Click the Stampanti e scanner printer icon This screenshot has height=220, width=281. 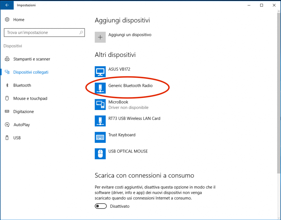point(7,59)
